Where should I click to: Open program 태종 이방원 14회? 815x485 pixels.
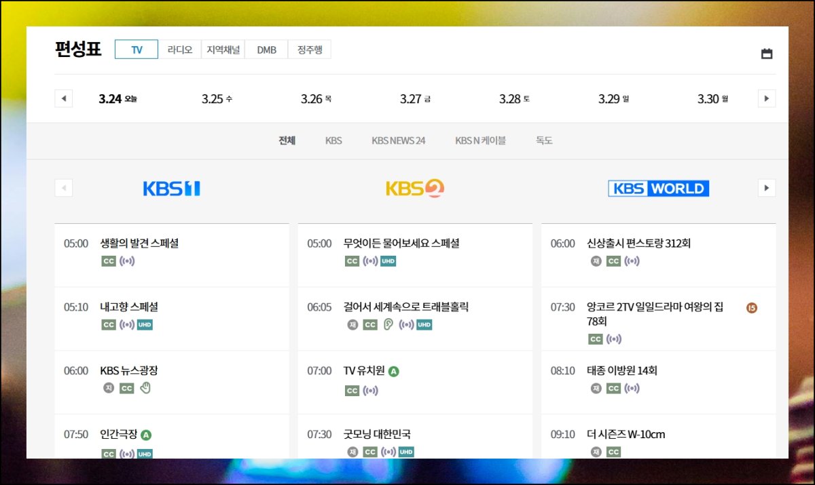tap(622, 371)
